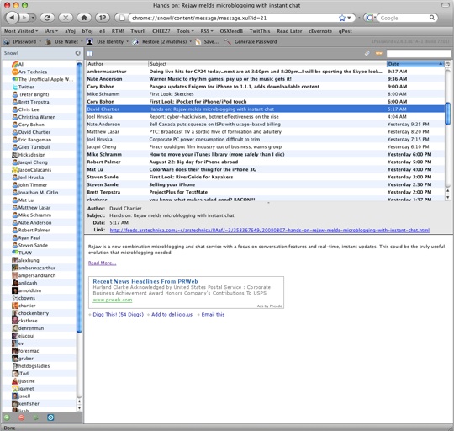Open message 'Selling your iPhone'
The image size is (454, 431).
point(265,184)
